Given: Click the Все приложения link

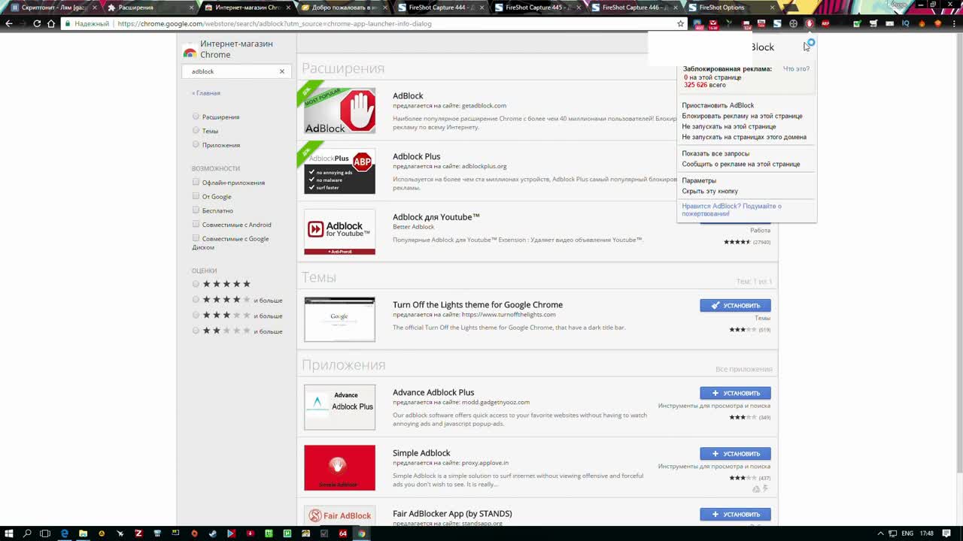Looking at the screenshot, I should pyautogui.click(x=744, y=369).
